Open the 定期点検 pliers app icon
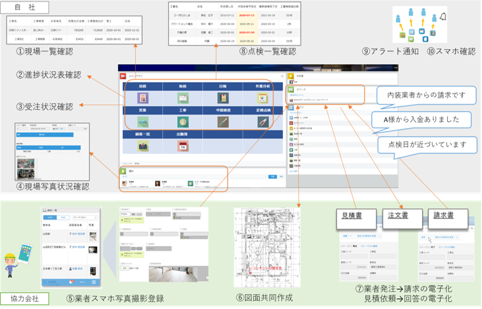Viewport: 482px width, 309px height. (263, 122)
